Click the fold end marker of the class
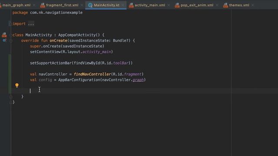This screenshot has height=156, width=278. click(10, 102)
